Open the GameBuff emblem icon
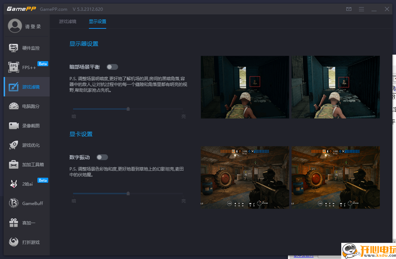The width and height of the screenshot is (396, 259). 14,203
